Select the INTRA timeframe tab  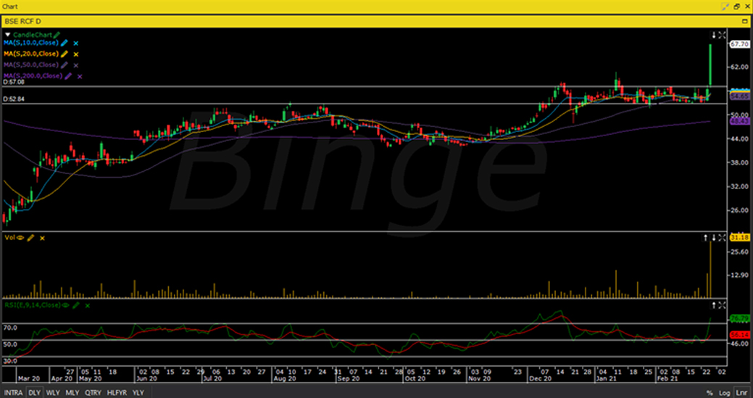13,393
